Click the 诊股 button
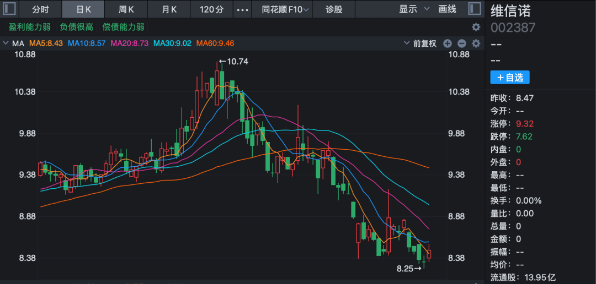Screen dimensions: 596x284 click(x=334, y=9)
